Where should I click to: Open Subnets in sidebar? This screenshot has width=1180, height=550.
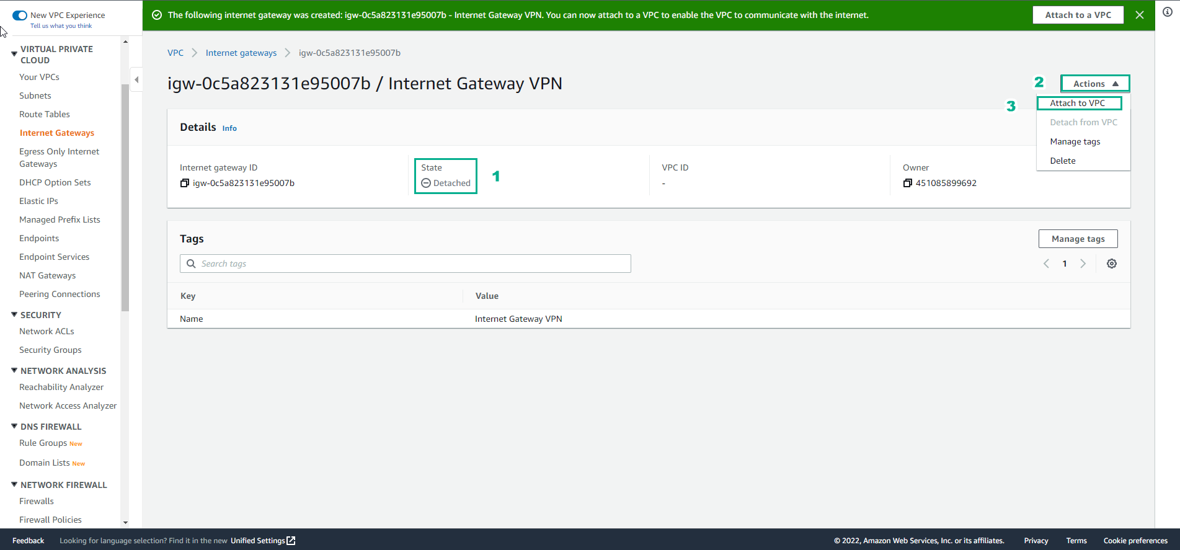(x=35, y=95)
